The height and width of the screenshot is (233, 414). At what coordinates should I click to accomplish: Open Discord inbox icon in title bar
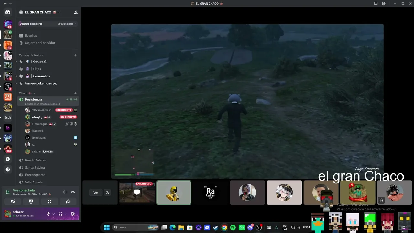[376, 3]
